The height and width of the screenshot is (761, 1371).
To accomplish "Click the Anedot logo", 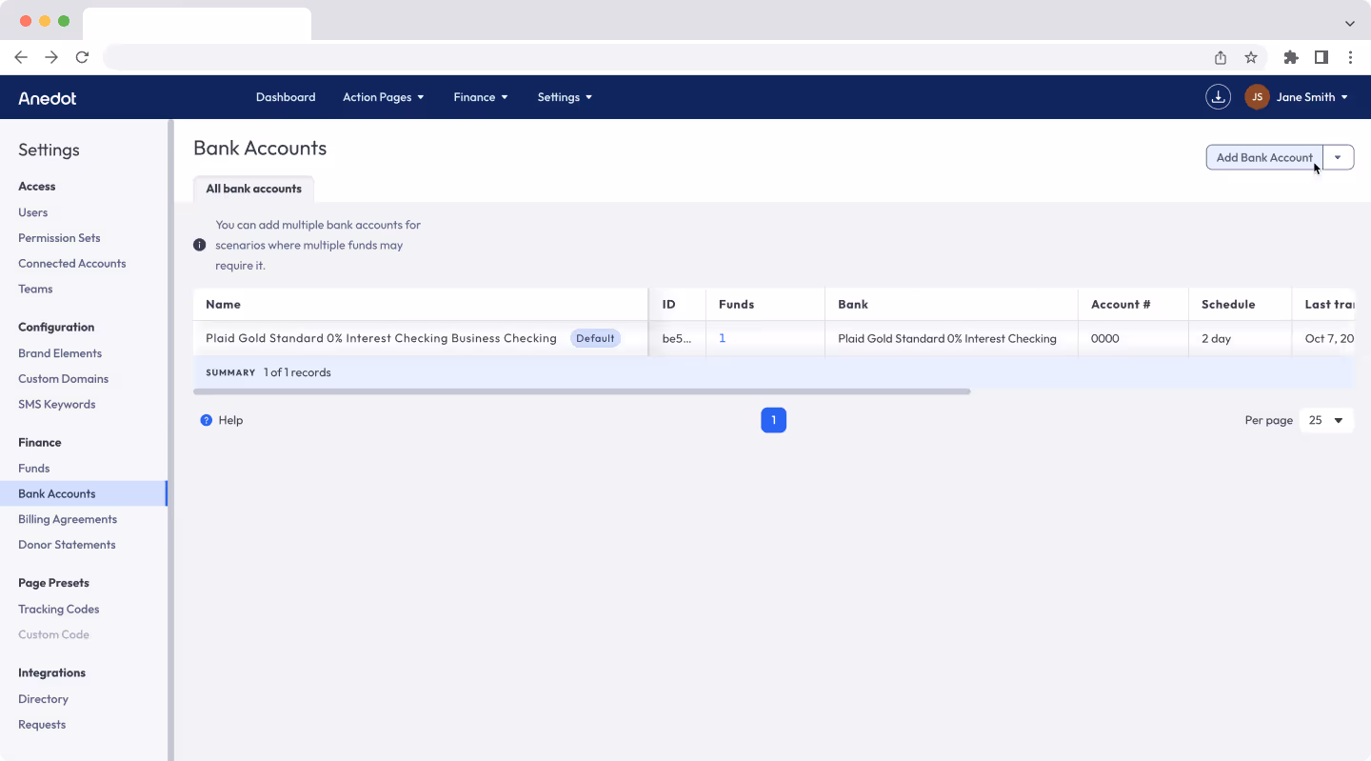I will point(47,97).
